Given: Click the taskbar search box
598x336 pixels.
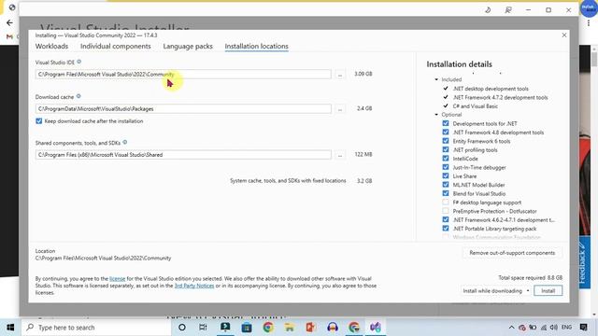Looking at the screenshot, I should pyautogui.click(x=96, y=328).
